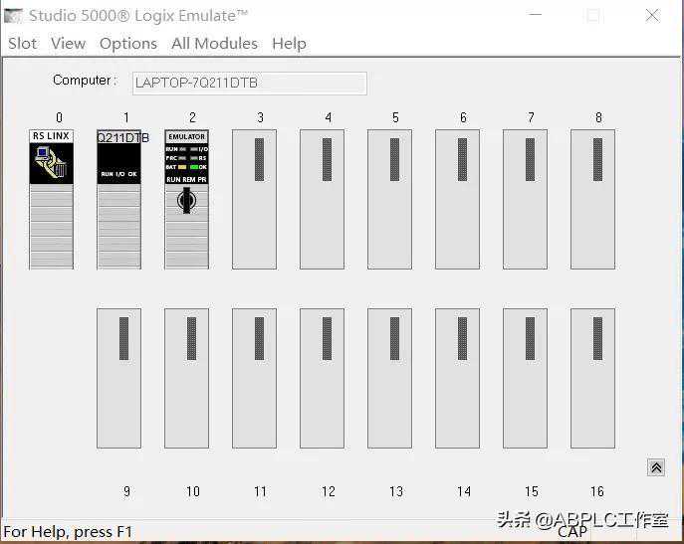Image resolution: width=684 pixels, height=544 pixels.
Task: Open the Help menu
Action: [289, 44]
